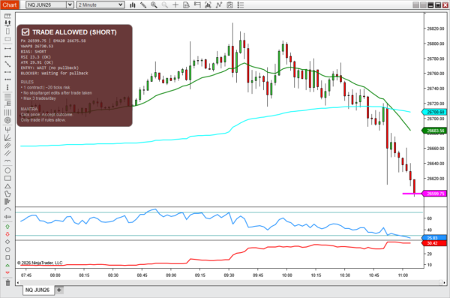Click the left arrow of horizontal scrollbar
450x298 pixels.
(18, 283)
